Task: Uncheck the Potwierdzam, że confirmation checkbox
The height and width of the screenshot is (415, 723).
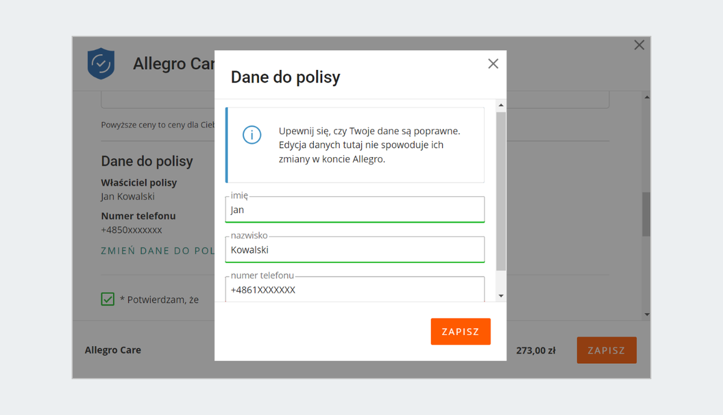Action: point(107,299)
